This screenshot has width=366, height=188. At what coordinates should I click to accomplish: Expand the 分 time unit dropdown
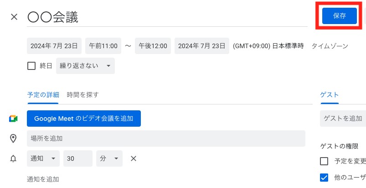[x=109, y=158]
